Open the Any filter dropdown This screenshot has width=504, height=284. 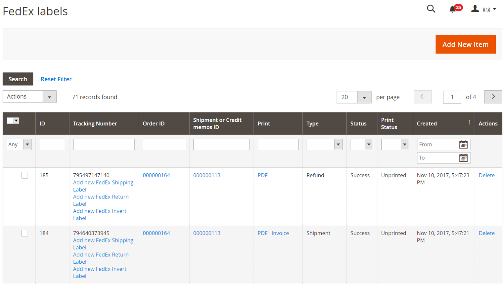click(x=19, y=144)
